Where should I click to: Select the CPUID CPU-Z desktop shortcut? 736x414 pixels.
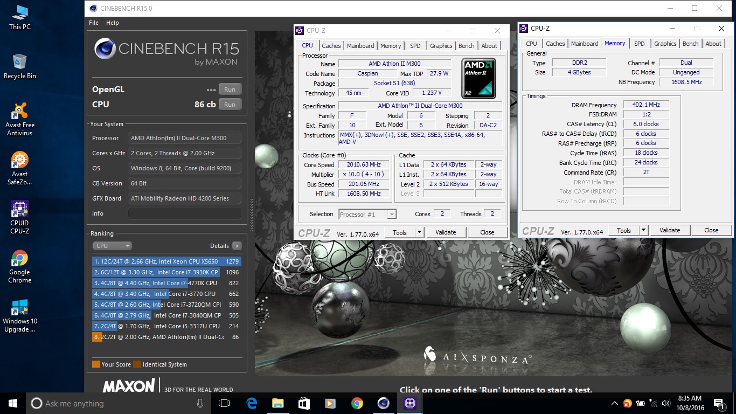point(20,217)
